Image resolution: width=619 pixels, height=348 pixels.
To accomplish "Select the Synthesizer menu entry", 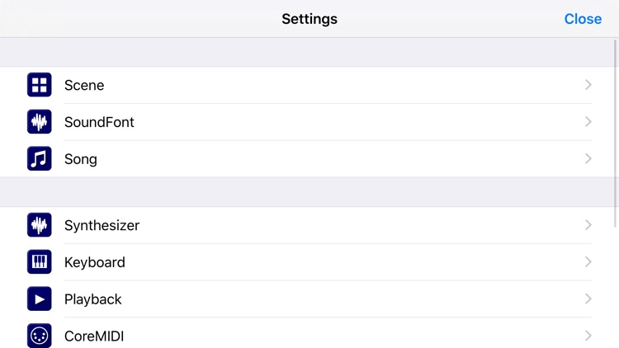I will (x=309, y=225).
